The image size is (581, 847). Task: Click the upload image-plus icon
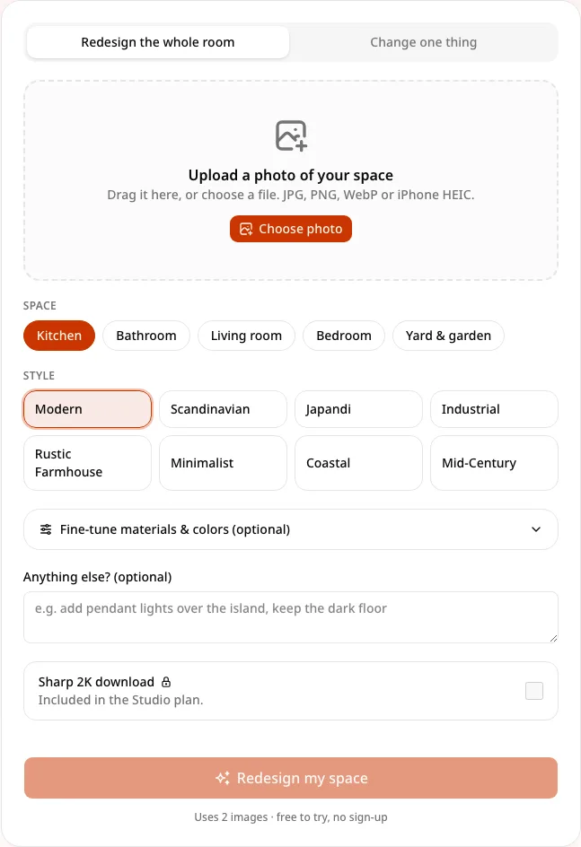click(x=291, y=135)
